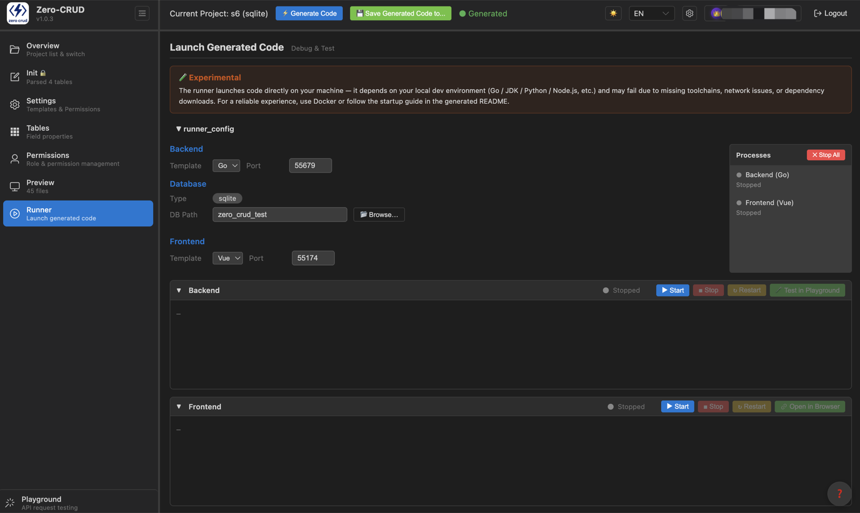Click the DB Path zero_crud_test field

(279, 215)
